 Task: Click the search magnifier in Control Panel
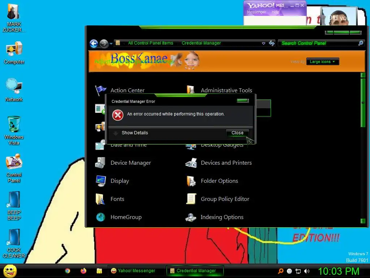[361, 43]
